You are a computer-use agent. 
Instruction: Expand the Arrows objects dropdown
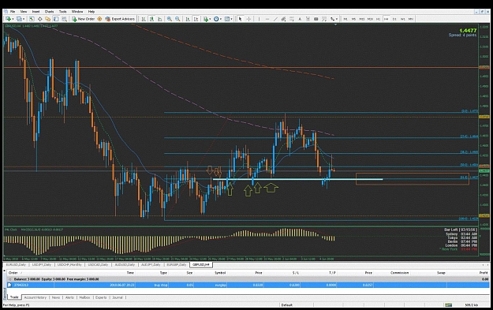[x=336, y=19]
